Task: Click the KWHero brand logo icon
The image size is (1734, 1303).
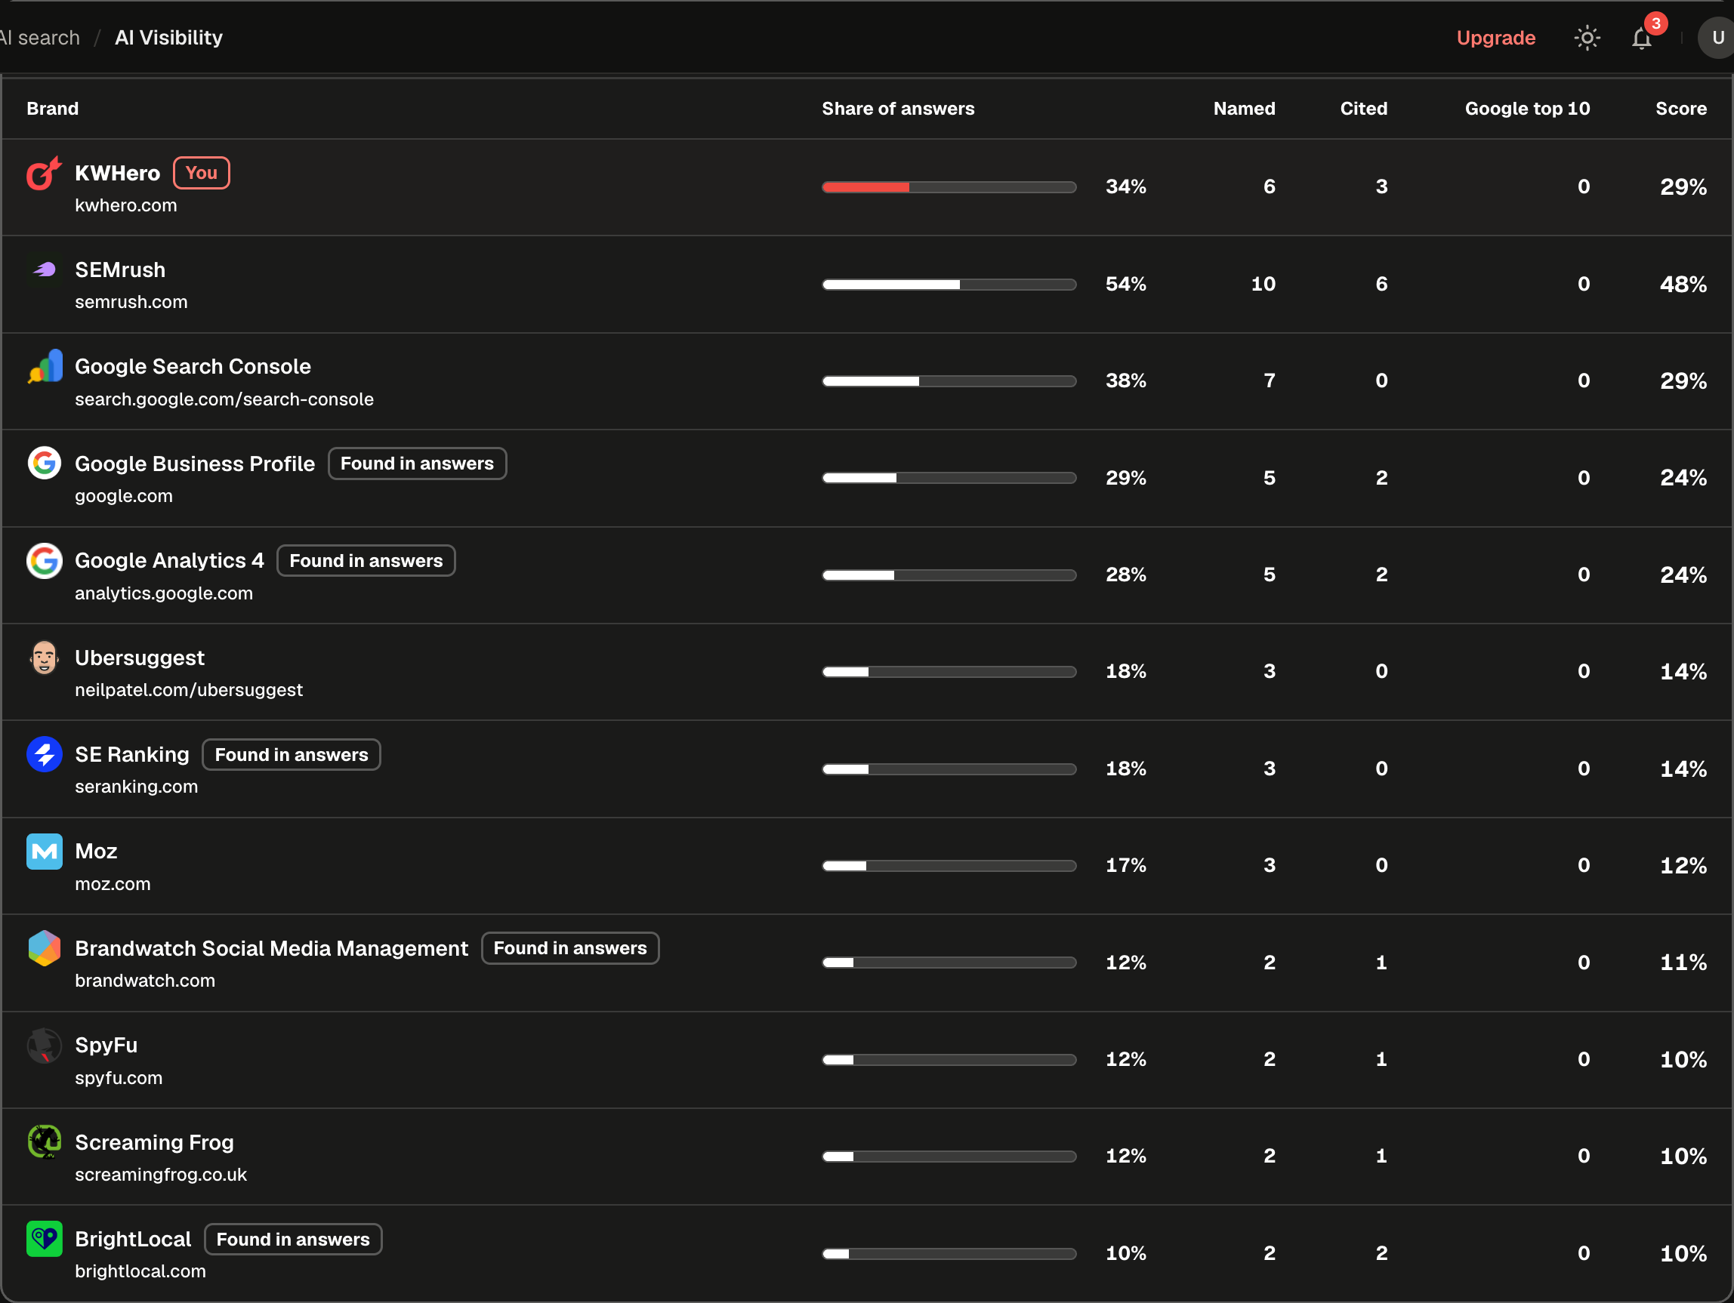Action: point(44,173)
